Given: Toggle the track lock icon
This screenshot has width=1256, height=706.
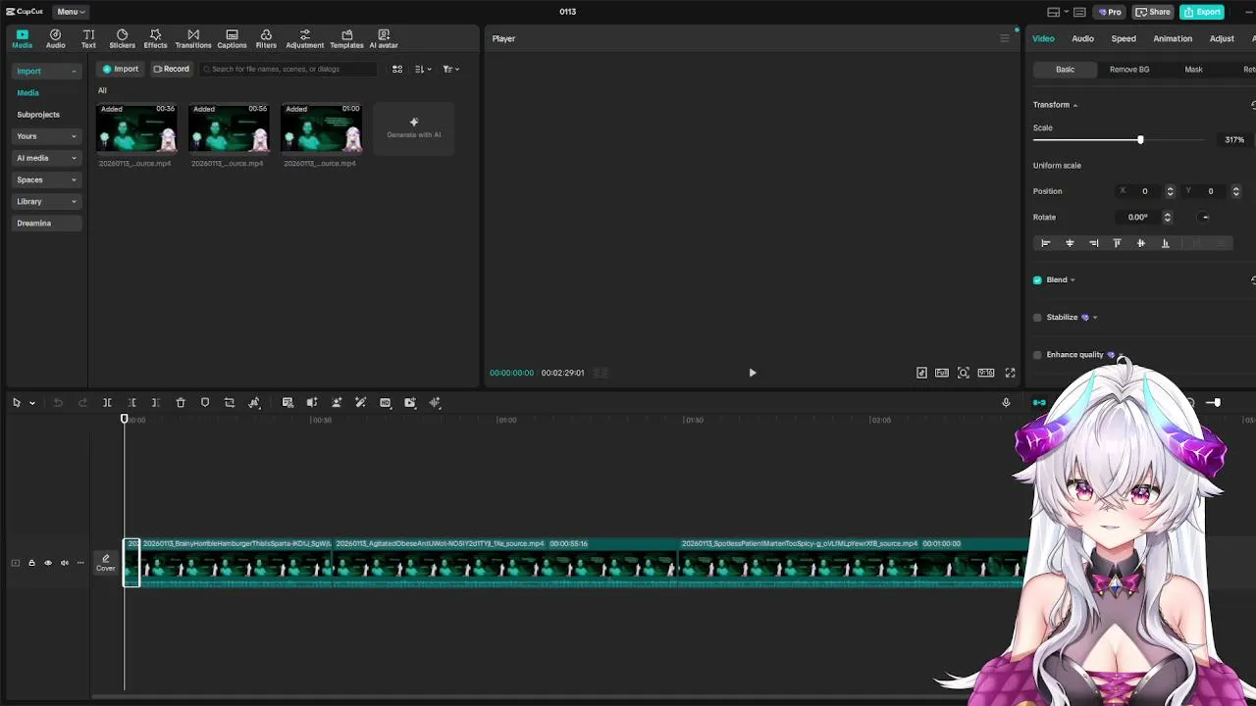Looking at the screenshot, I should [x=31, y=563].
